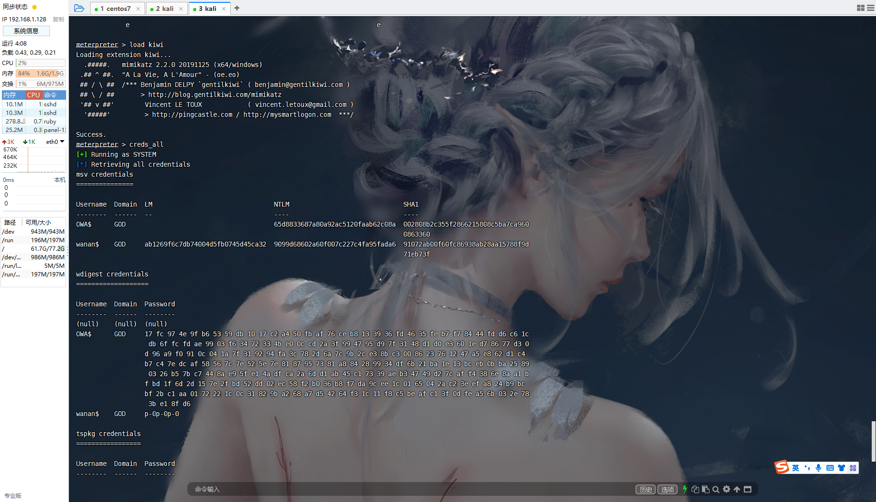The height and width of the screenshot is (502, 876).
Task: Select the sshd row using 10.3M
Action: coord(34,113)
